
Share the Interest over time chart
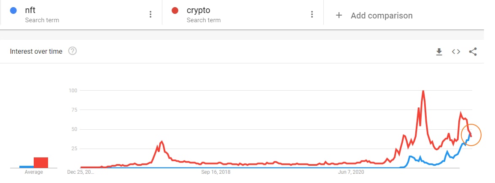[473, 52]
